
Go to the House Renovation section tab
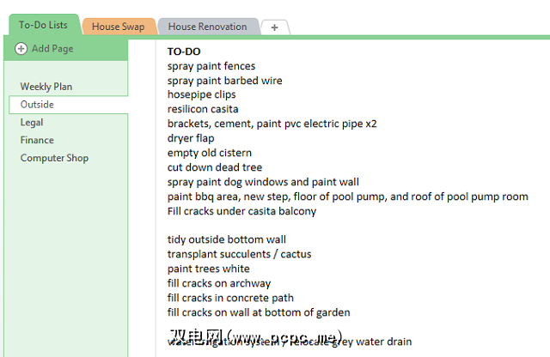(x=206, y=27)
